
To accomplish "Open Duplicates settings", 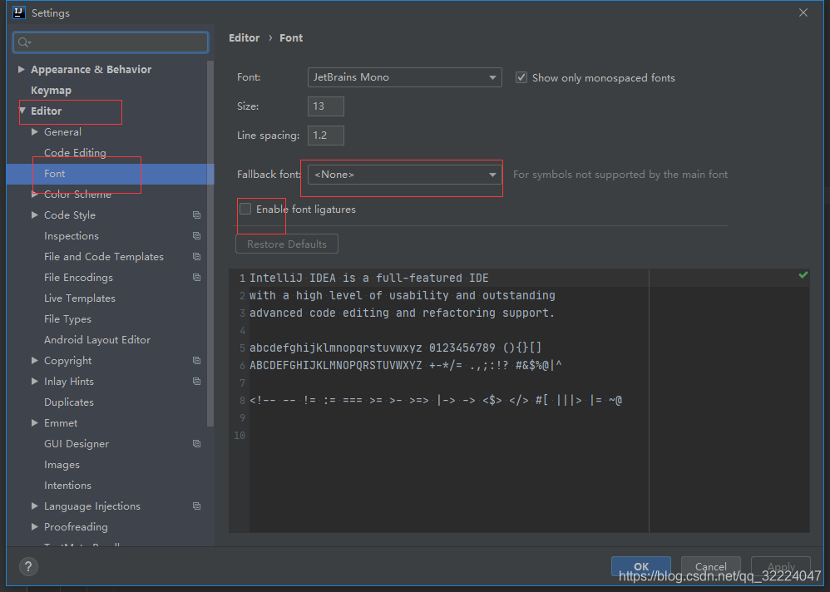I will (69, 402).
